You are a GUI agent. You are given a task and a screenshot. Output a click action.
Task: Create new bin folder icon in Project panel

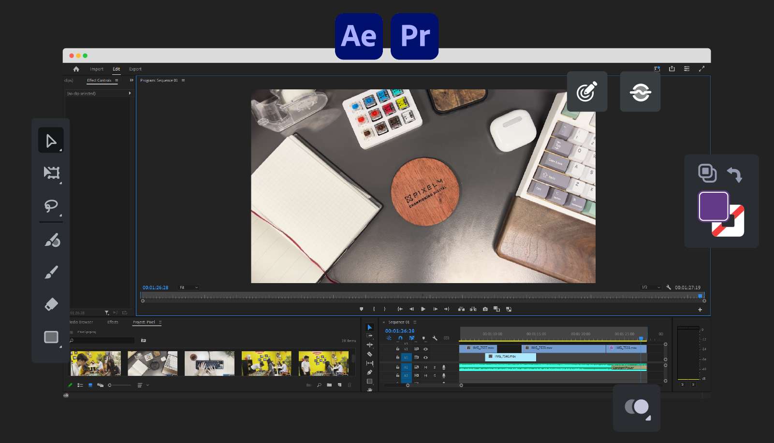[x=329, y=385]
